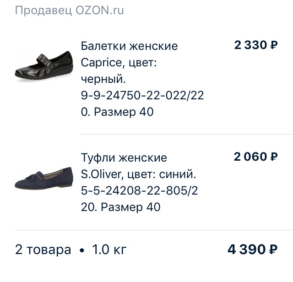
Task: Click article number 9-9-24750-22-022/22
Action: pos(142,96)
